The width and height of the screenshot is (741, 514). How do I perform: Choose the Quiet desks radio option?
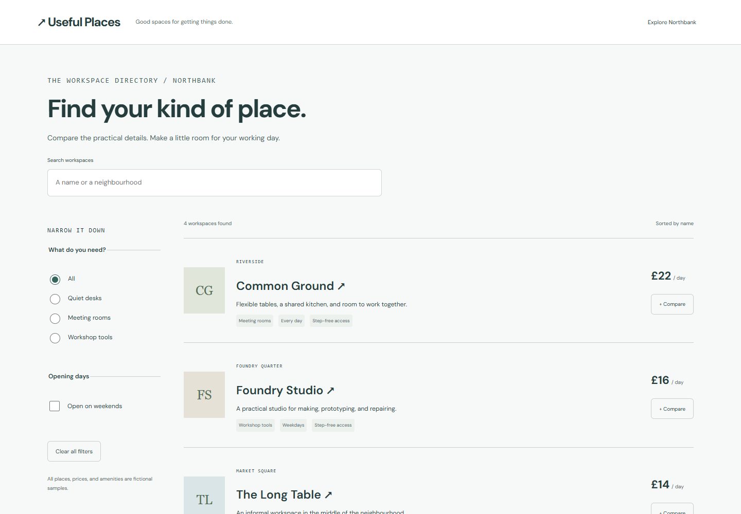(55, 299)
